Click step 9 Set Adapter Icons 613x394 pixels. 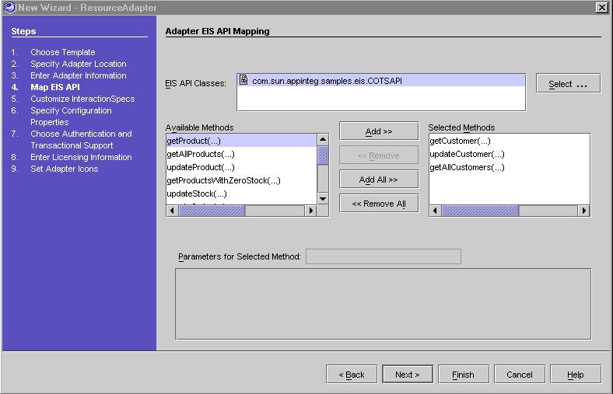point(64,169)
